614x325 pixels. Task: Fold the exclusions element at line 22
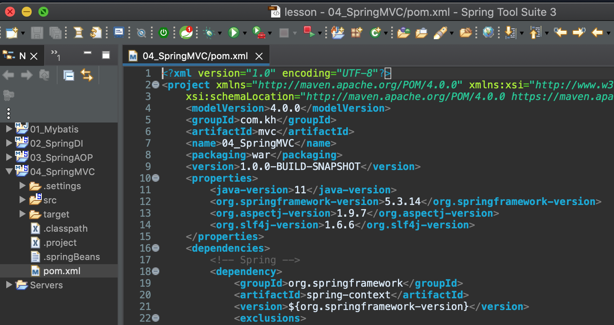pyautogui.click(x=156, y=318)
